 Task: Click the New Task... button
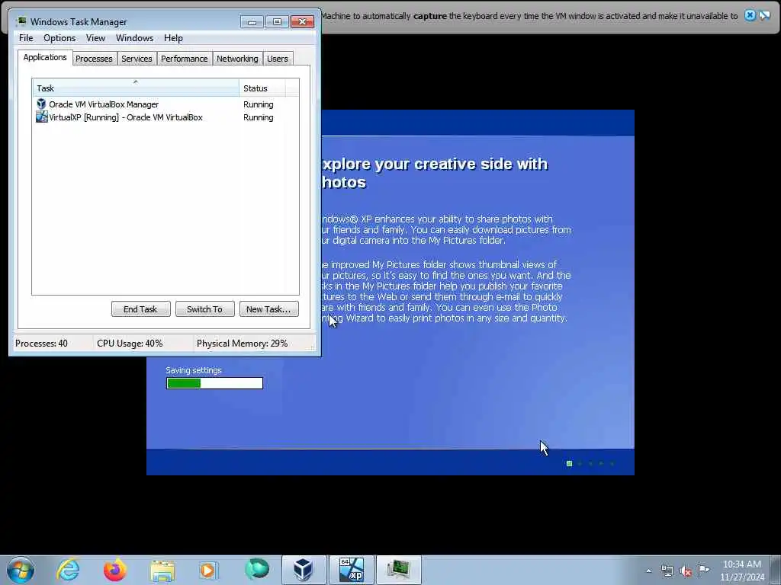[268, 309]
